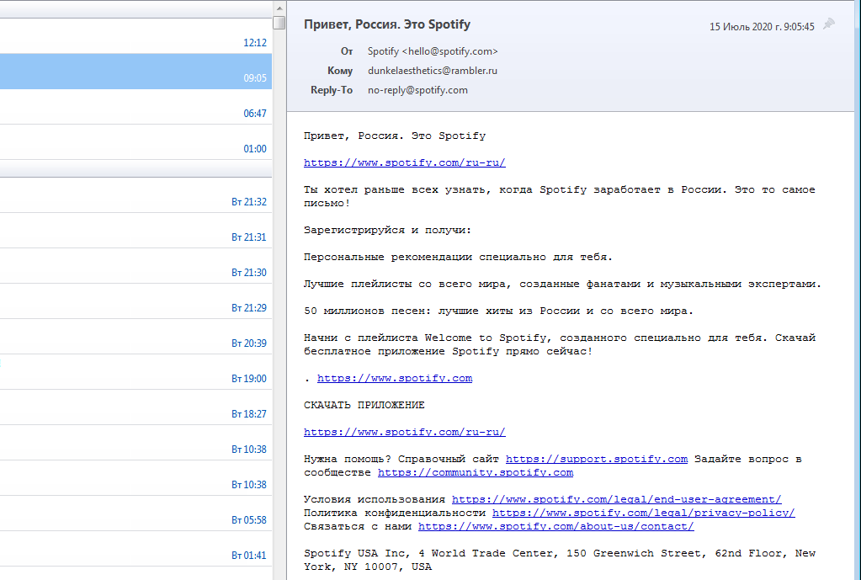
Task: Click the Spotify USA Inc address line
Action: tap(560, 561)
